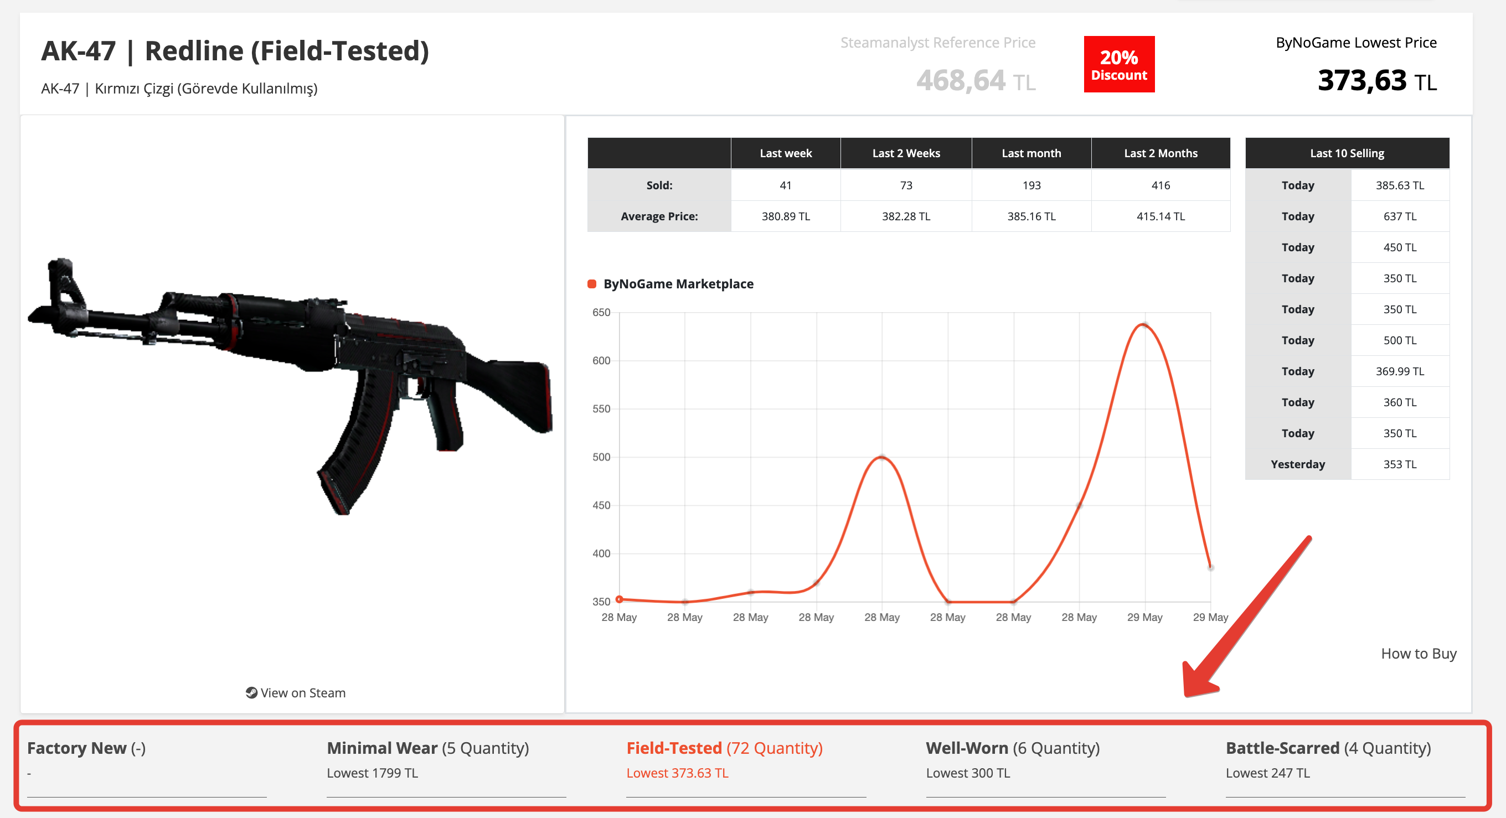Click Lowest 373.63 TL under Field-Tested
Viewport: 1506px width, 818px height.
tap(677, 773)
